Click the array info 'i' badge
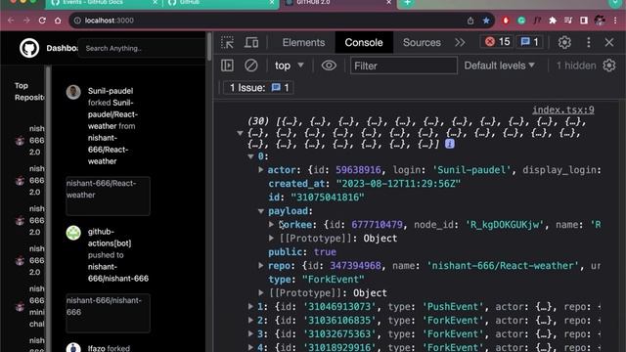 pyautogui.click(x=450, y=144)
